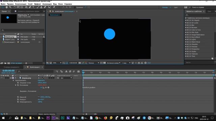Create new composition icon in project panel
This screenshot has height=121, width=216.
tap(9, 63)
